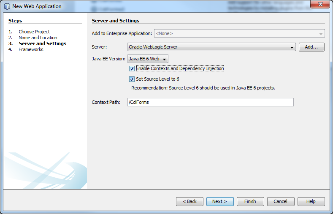Screen dimensions: 333x214
Task: Click into the Context Path field
Action: (210, 102)
